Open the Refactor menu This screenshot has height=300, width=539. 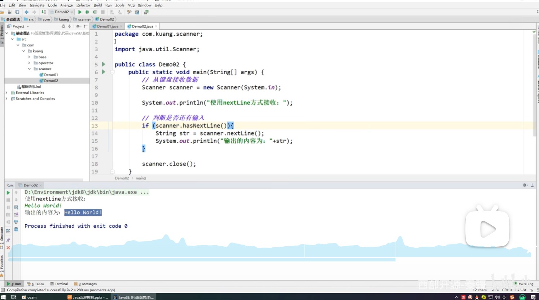83,5
